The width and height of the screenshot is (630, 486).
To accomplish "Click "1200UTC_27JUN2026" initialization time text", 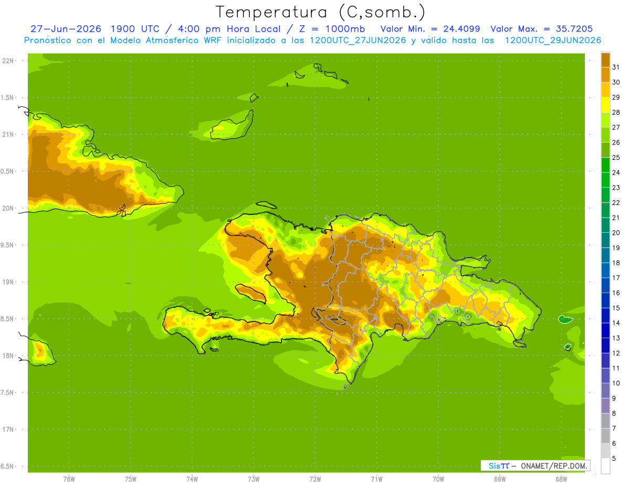I will 359,40.
